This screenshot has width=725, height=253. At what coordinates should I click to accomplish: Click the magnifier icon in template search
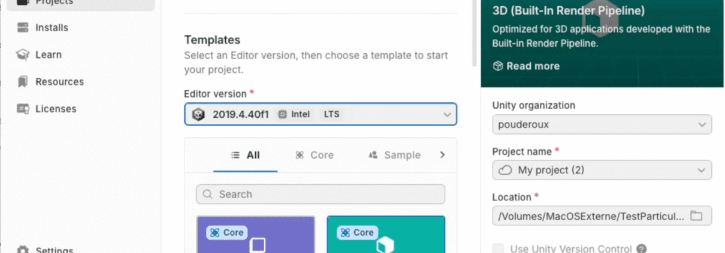click(x=208, y=194)
